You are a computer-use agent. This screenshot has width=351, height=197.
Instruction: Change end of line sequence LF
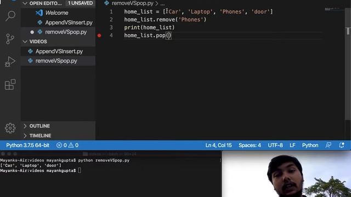click(292, 146)
